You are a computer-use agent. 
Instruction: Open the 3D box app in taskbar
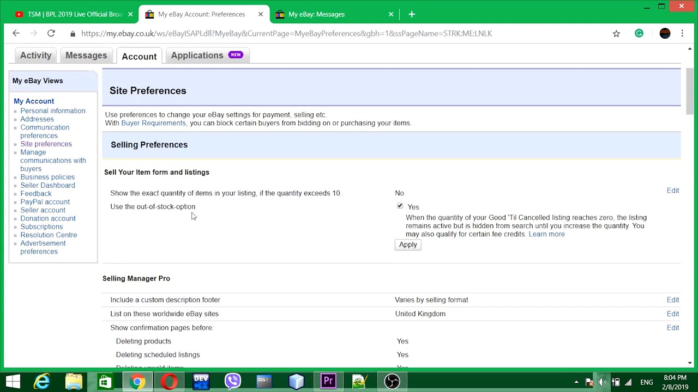coord(296,381)
